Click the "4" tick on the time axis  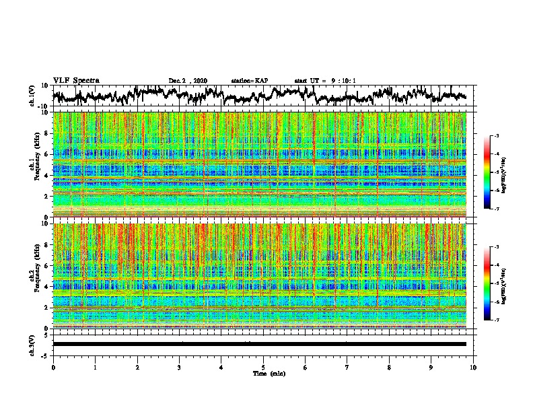(221, 368)
